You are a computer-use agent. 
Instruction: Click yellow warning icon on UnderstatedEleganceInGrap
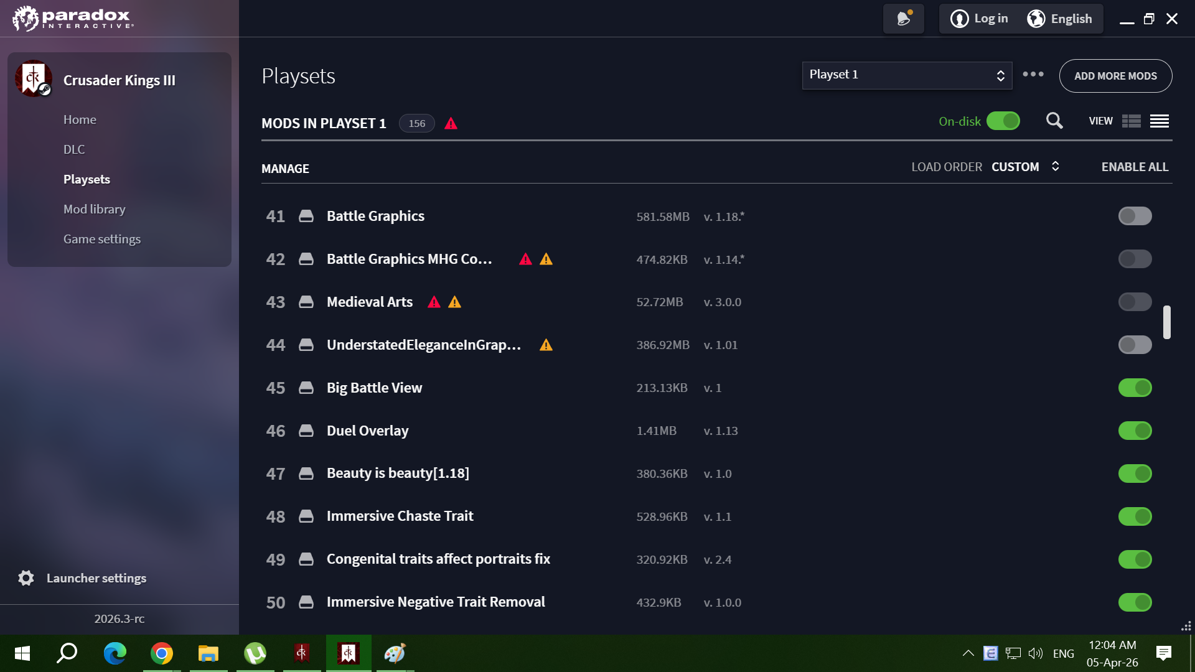tap(546, 345)
